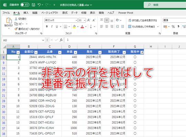Toggle the AutoSave switch
Screen dimensions: 186x137
point(25,5)
